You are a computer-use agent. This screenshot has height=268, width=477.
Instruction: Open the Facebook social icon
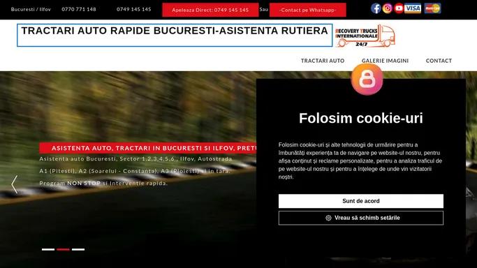pyautogui.click(x=376, y=8)
